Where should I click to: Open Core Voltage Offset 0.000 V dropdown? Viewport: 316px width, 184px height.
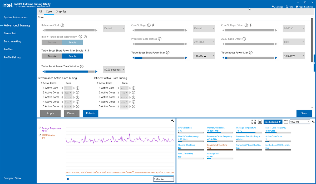294,28
